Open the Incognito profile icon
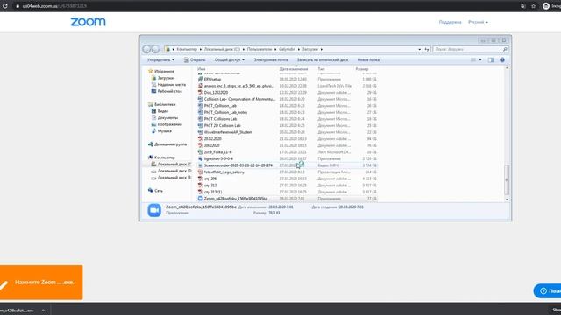Viewport: 561px width, 315px height. click(x=545, y=6)
